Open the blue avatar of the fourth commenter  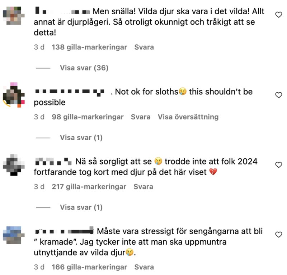pyautogui.click(x=14, y=235)
